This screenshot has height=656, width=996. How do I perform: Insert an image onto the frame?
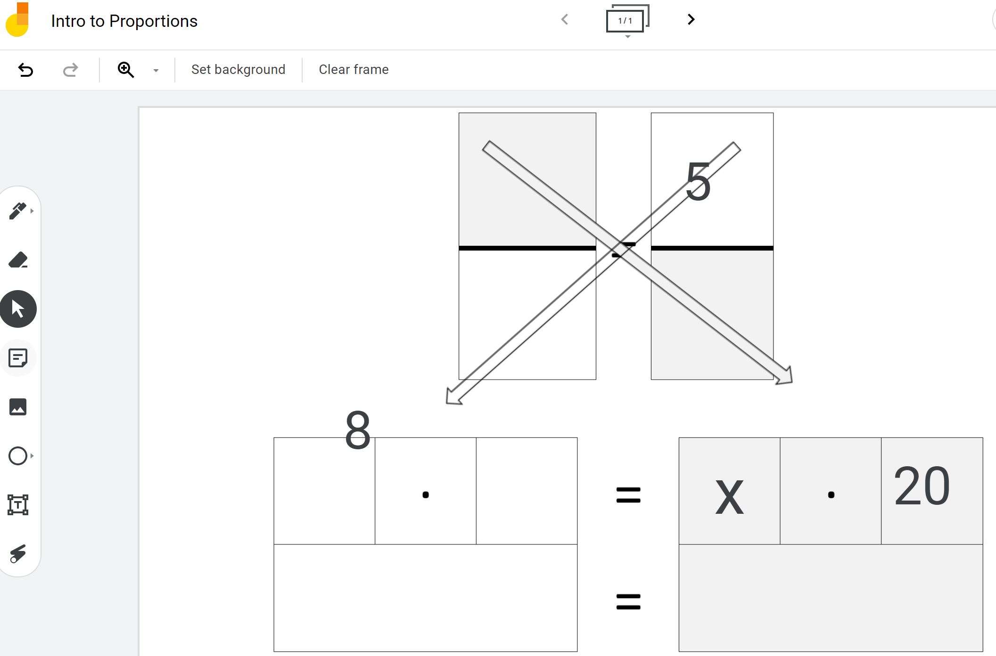click(x=18, y=407)
